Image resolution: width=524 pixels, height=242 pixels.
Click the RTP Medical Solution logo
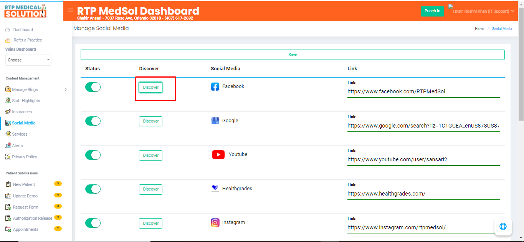(25, 11)
